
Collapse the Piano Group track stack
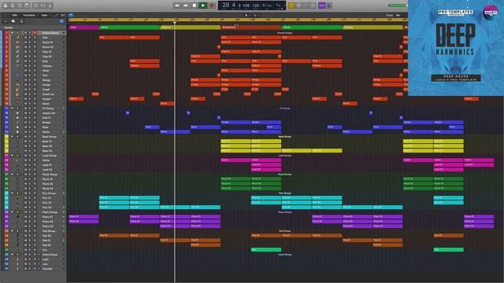pyautogui.click(x=12, y=212)
